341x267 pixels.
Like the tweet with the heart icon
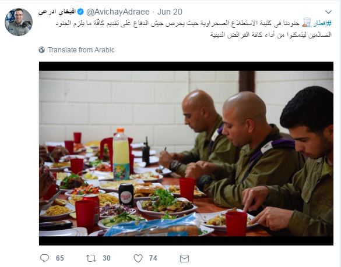138,258
